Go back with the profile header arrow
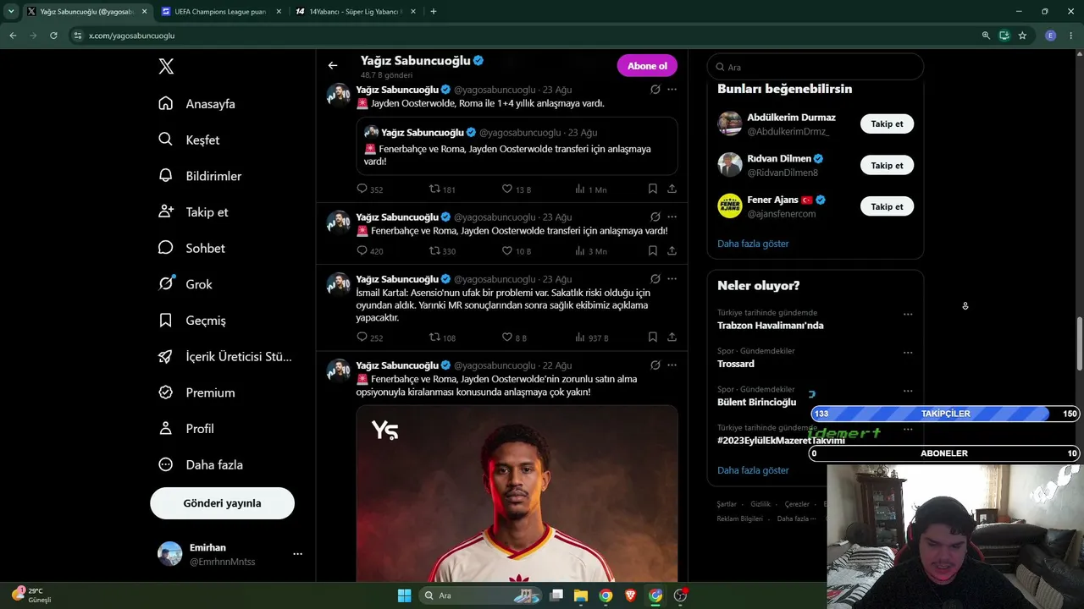Viewport: 1084px width, 609px height. tap(333, 65)
